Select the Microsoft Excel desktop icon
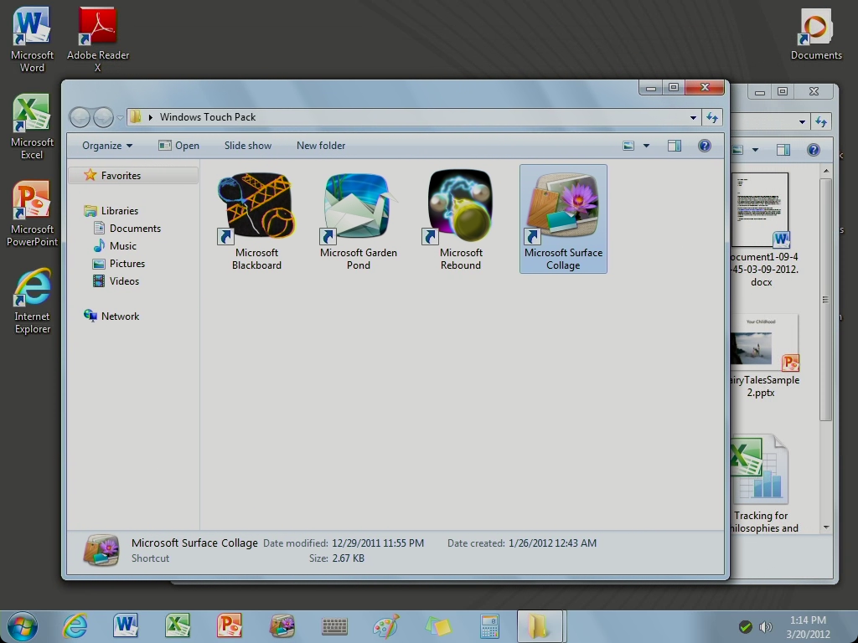This screenshot has height=643, width=858. 32,127
